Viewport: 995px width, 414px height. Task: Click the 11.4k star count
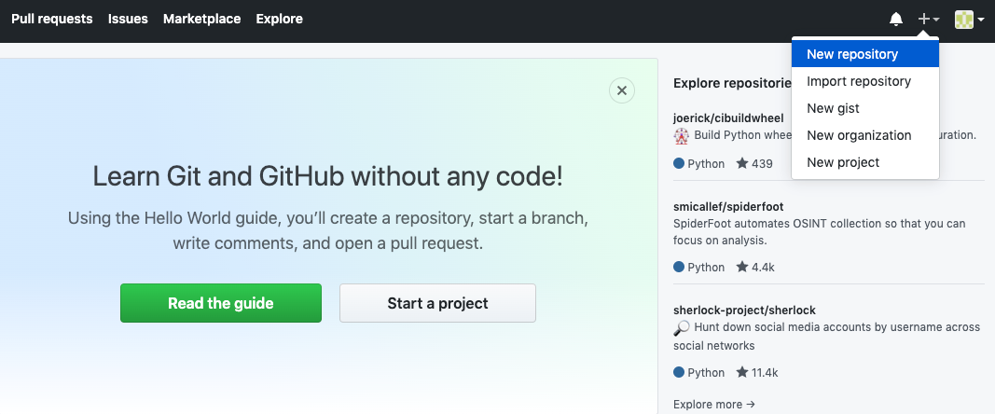(765, 372)
